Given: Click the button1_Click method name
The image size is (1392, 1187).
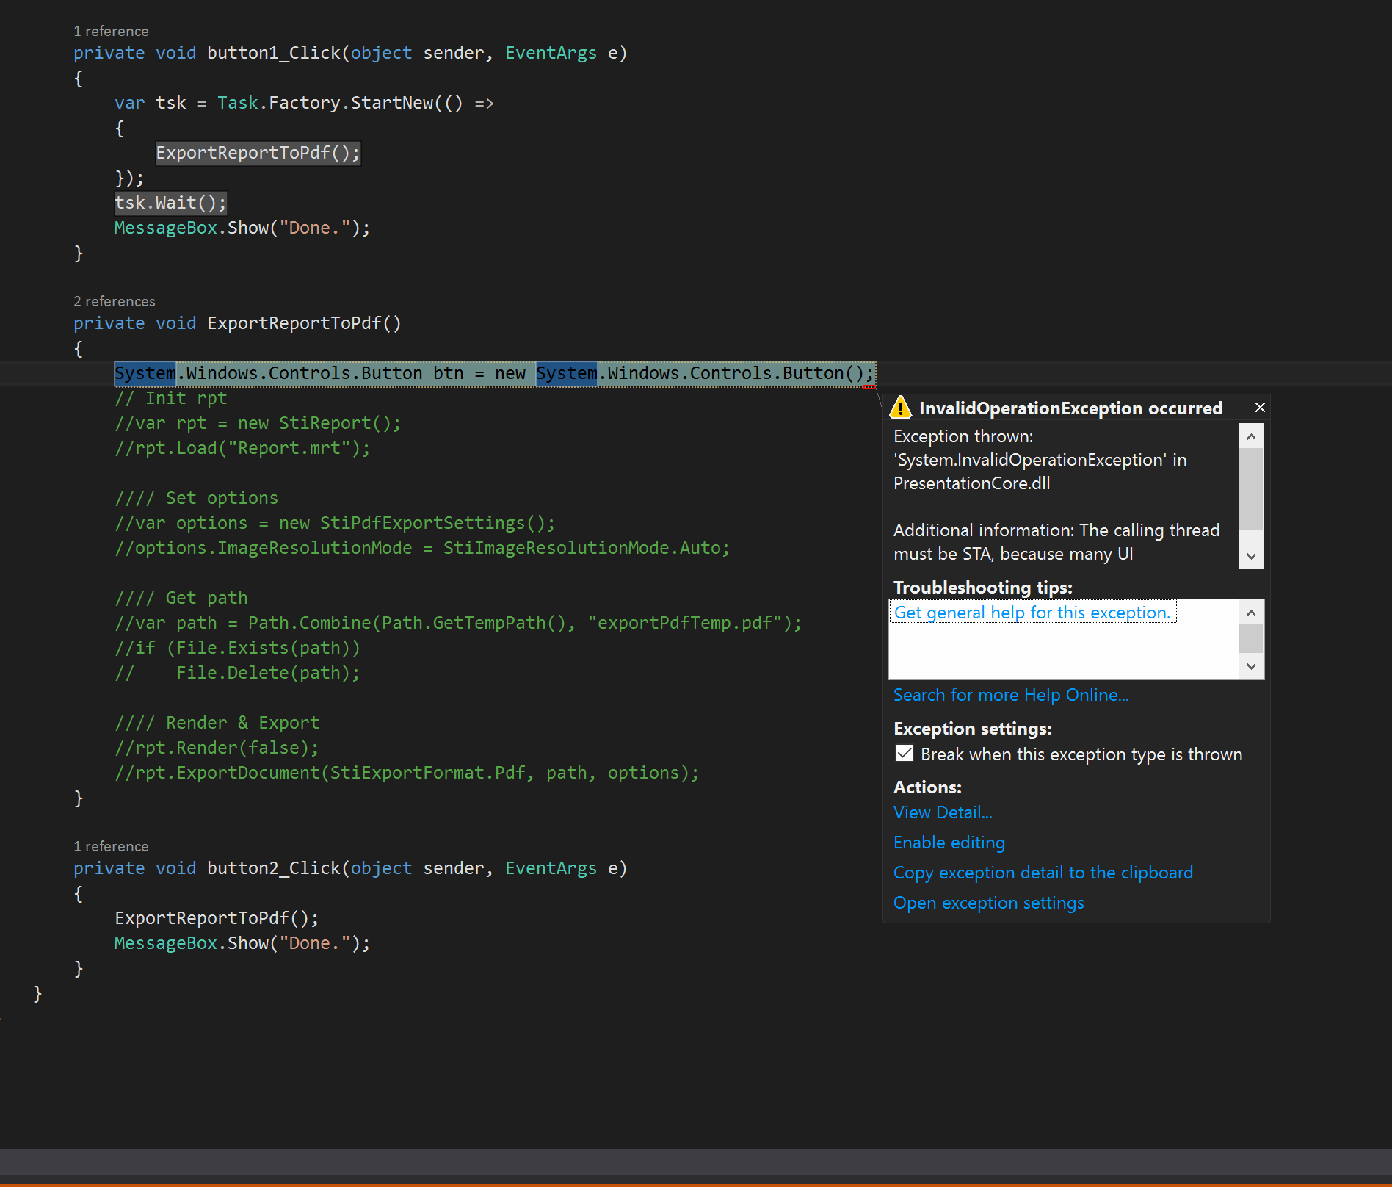Looking at the screenshot, I should point(274,53).
